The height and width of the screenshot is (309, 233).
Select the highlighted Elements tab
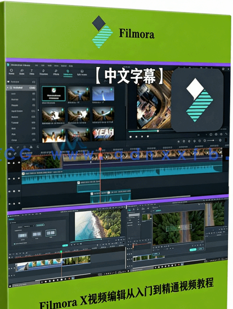[68, 73]
